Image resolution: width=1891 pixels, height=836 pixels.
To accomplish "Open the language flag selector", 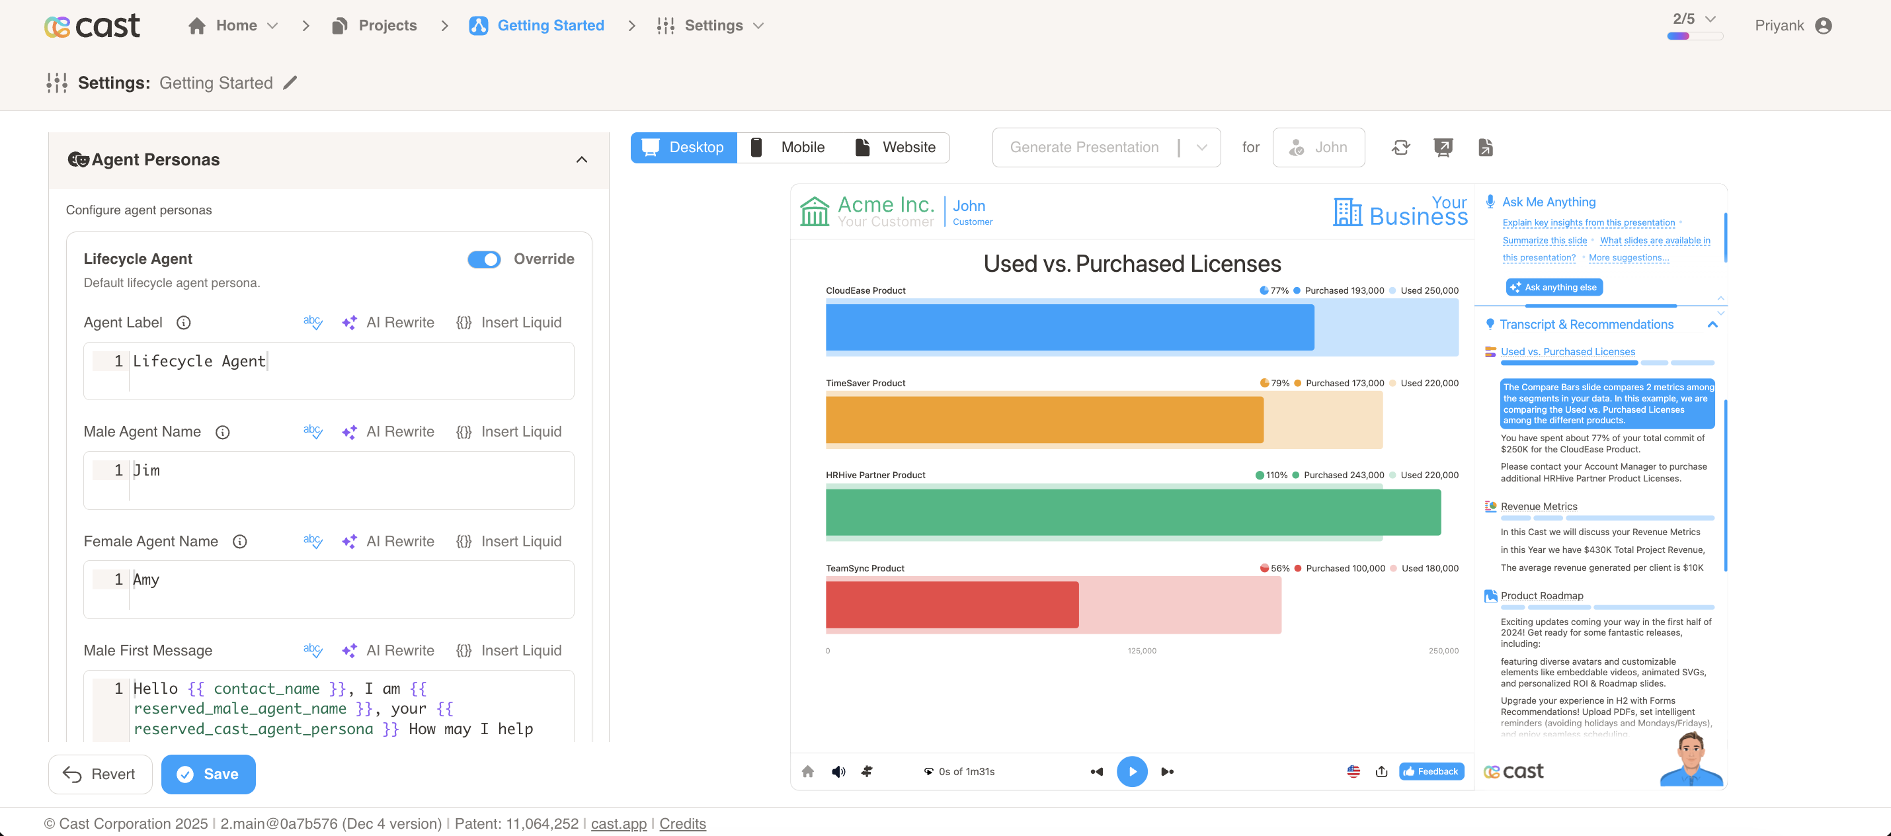I will pos(1353,771).
